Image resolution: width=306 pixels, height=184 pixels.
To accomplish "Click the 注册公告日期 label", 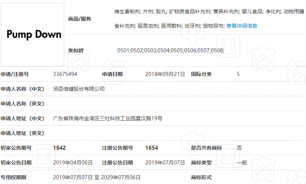I will (117, 163).
